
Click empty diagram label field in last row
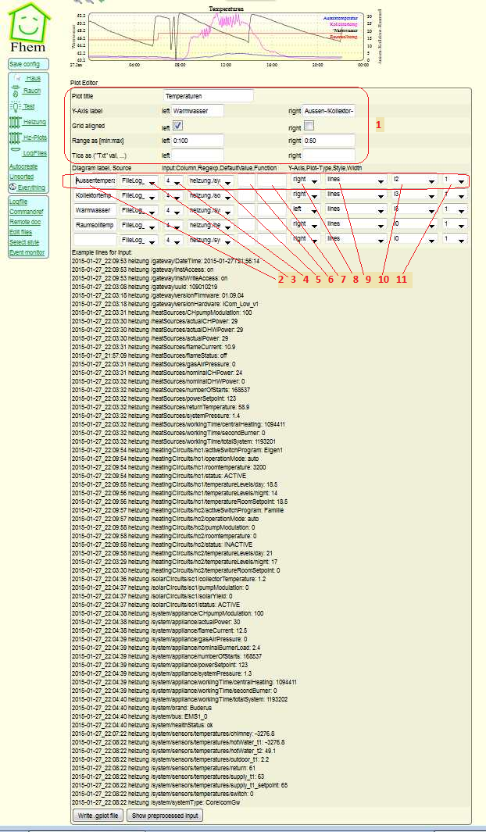coord(95,239)
